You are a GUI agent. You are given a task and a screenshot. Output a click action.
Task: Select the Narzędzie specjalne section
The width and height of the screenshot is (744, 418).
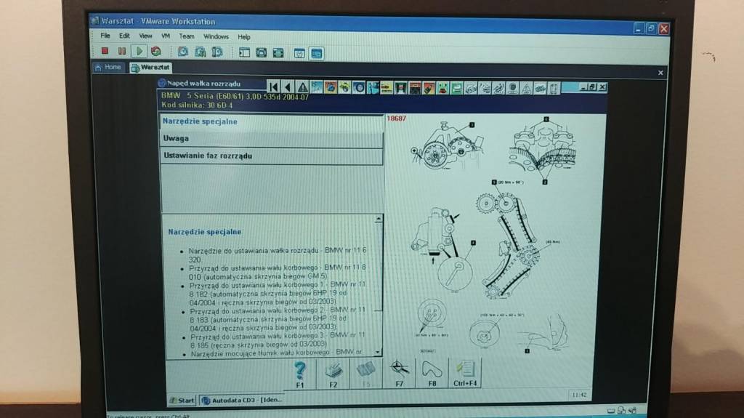272,121
